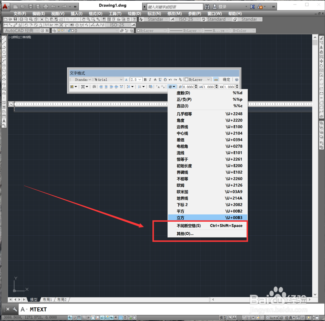Toggle grid display in status bar

point(79,317)
